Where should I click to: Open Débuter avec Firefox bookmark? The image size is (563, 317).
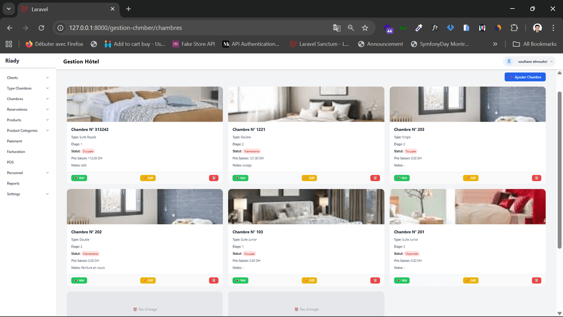pos(54,44)
